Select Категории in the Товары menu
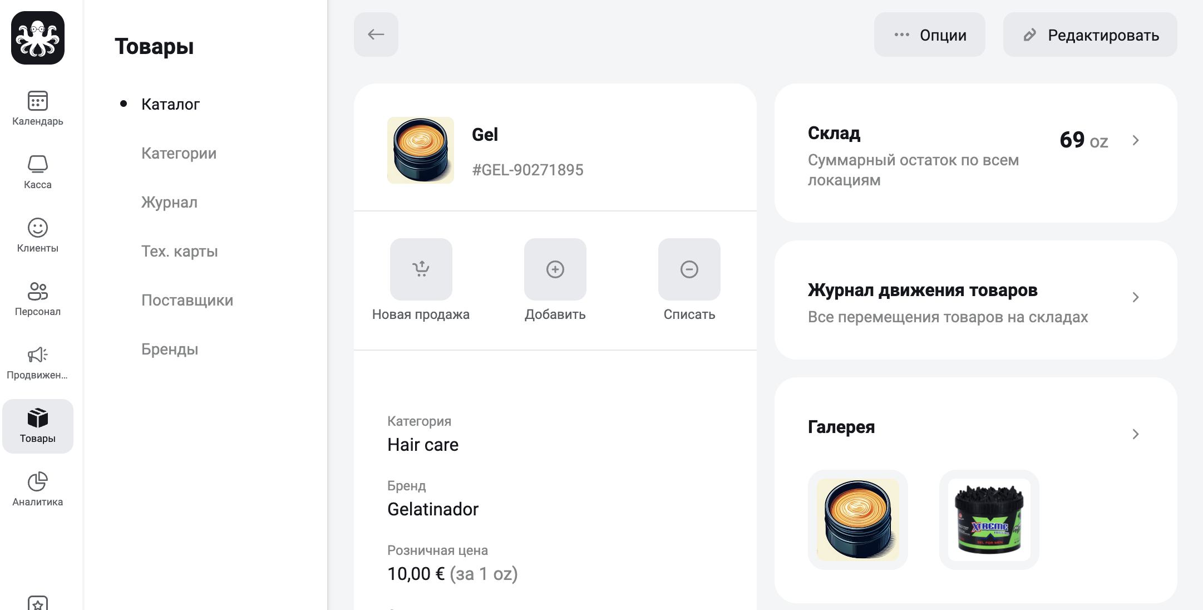1203x610 pixels. point(179,153)
